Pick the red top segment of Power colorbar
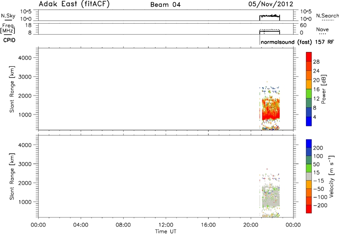 (x=309, y=57)
